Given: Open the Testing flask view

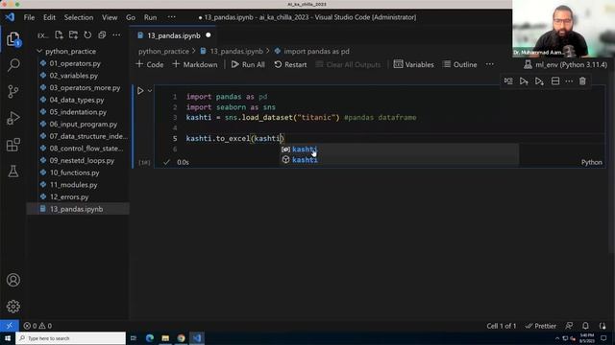Looking at the screenshot, I should point(12,172).
